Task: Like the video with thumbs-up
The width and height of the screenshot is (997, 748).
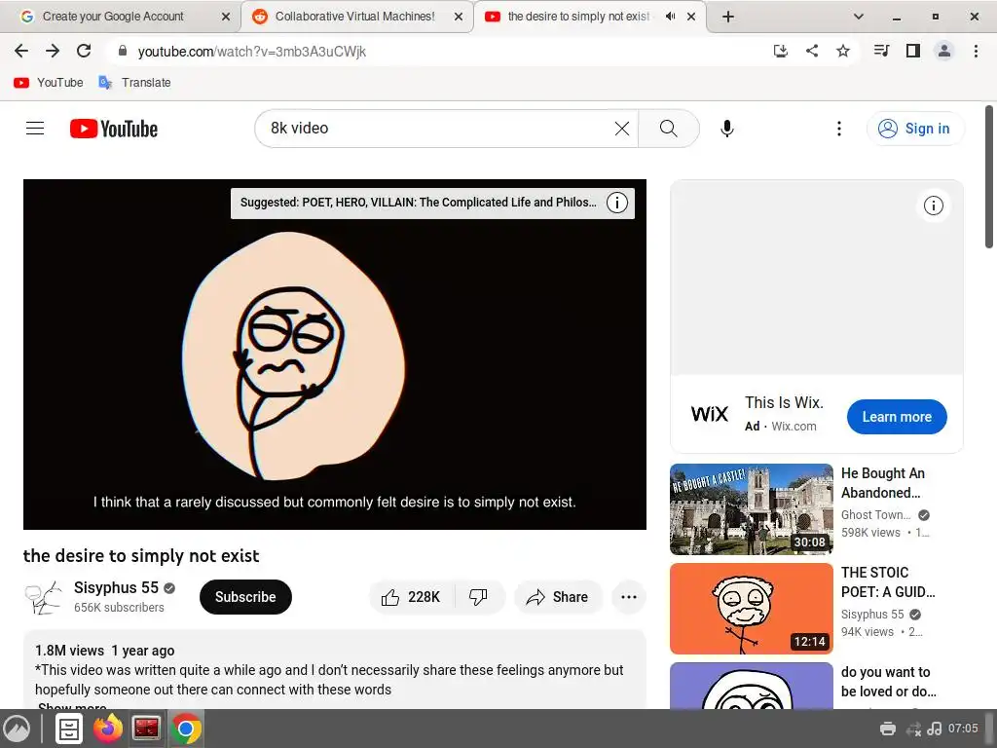Action: point(411,597)
